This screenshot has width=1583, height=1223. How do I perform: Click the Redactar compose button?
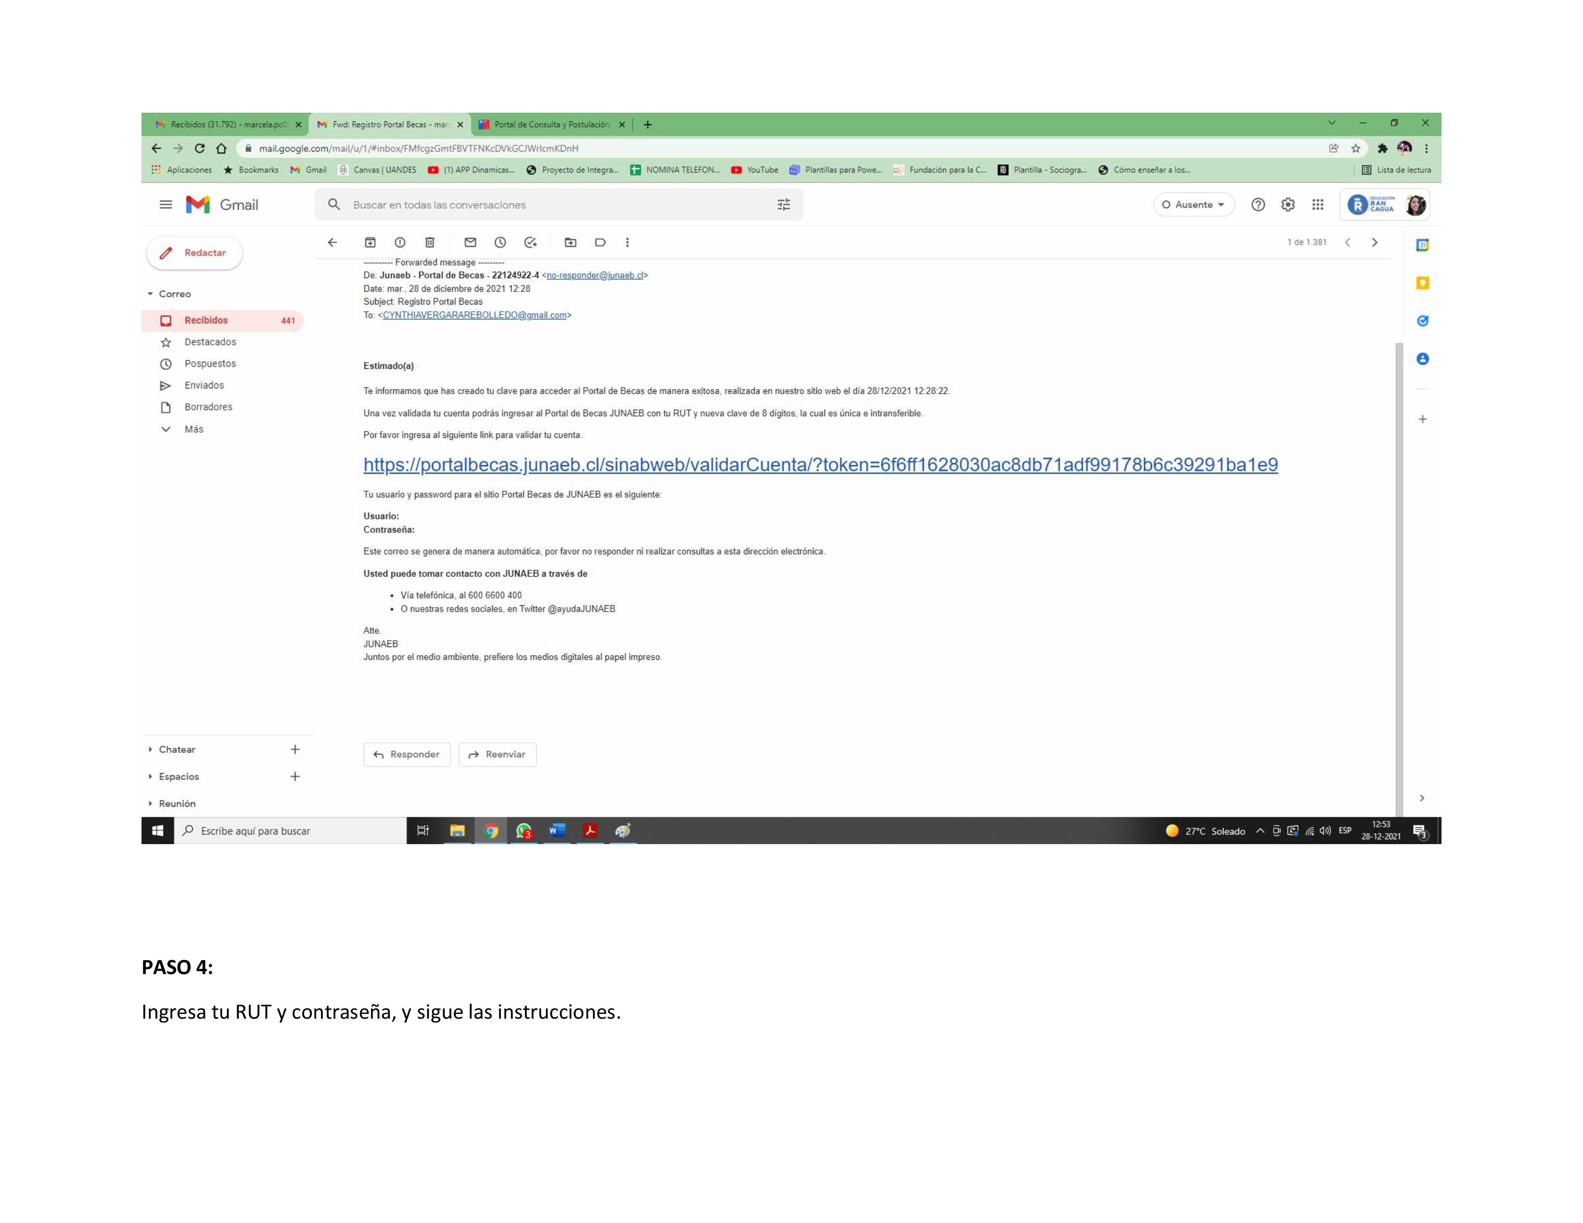click(x=194, y=253)
